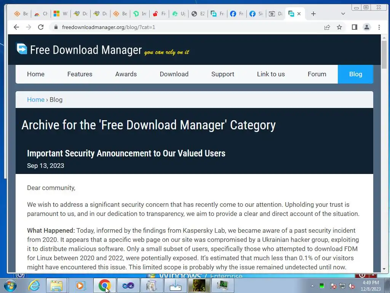Open the taskbar app with badge 3
Screen dimensions: 390x293
[x=199, y=285]
